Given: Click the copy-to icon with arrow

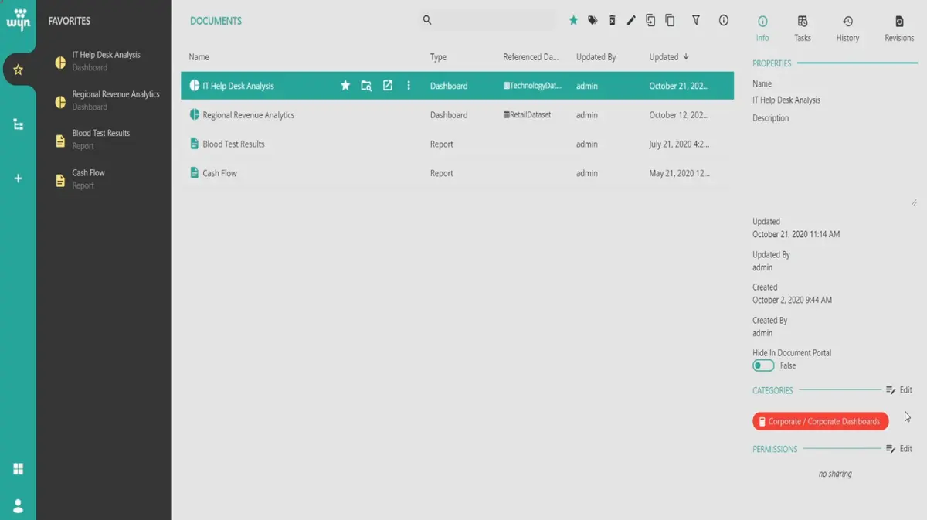Looking at the screenshot, I should (650, 21).
